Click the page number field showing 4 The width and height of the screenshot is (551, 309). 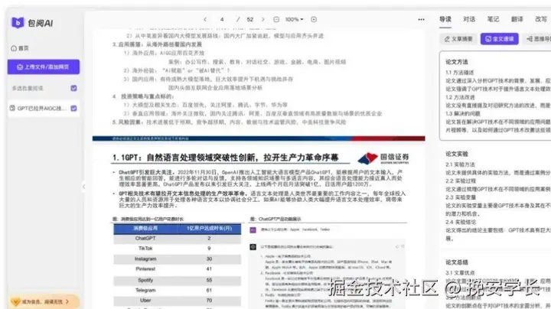click(x=222, y=19)
